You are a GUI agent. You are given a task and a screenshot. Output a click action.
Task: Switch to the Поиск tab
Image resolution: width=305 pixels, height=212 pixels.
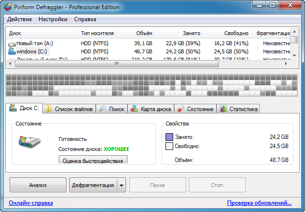[112, 109]
